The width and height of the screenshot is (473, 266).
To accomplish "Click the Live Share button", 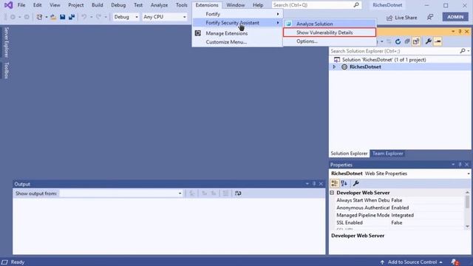I will click(x=401, y=18).
